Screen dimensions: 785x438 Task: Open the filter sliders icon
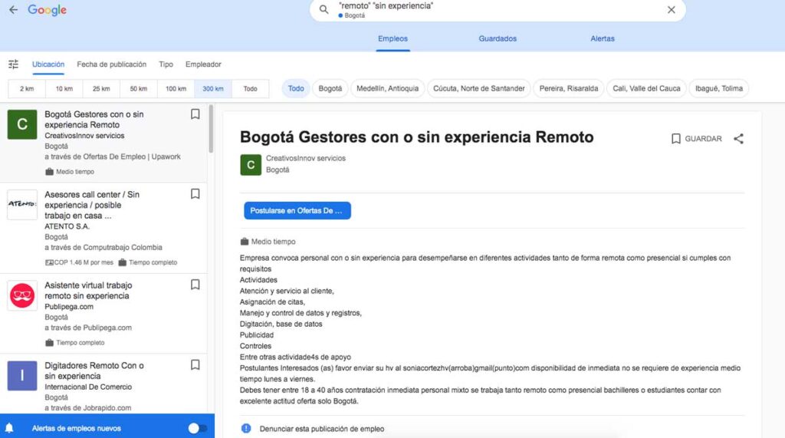pos(14,64)
